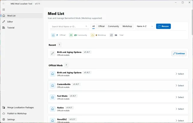Click the 23 Community count text

coord(81,35)
